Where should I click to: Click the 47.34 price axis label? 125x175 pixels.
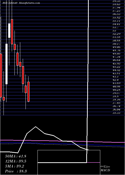116,57
